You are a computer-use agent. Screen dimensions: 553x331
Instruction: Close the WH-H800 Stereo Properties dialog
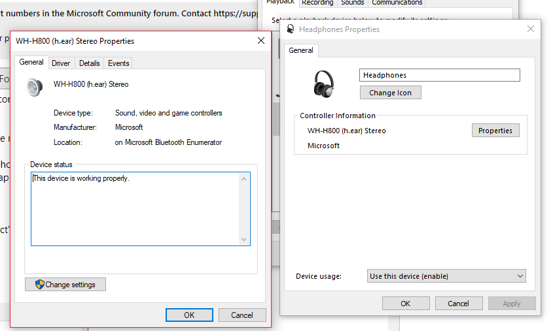pyautogui.click(x=261, y=40)
